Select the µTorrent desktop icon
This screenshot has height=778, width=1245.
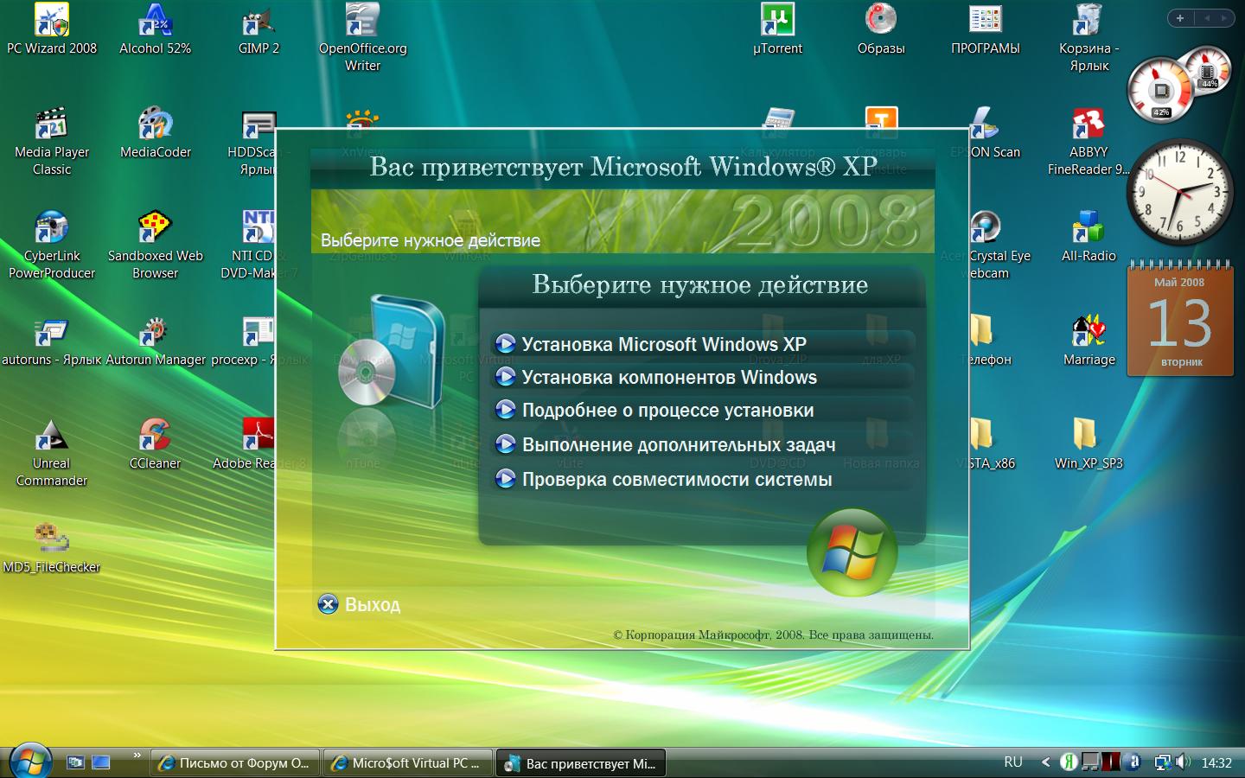pos(777,29)
